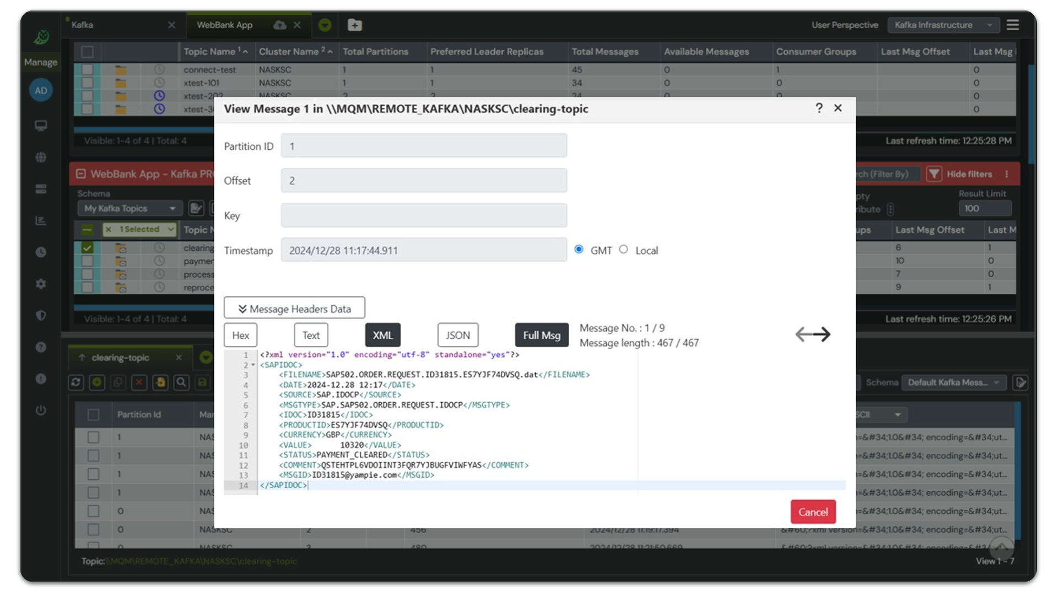Select the clearing-topic tab

coord(120,358)
